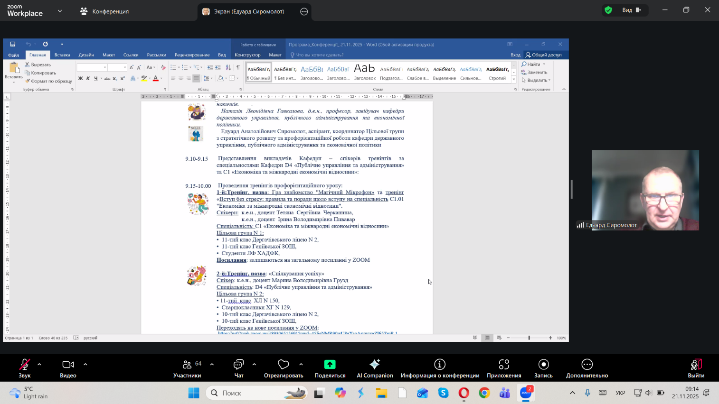The width and height of the screenshot is (719, 404).
Task: Click the Отреагировать reactions heart icon
Action: click(x=284, y=365)
